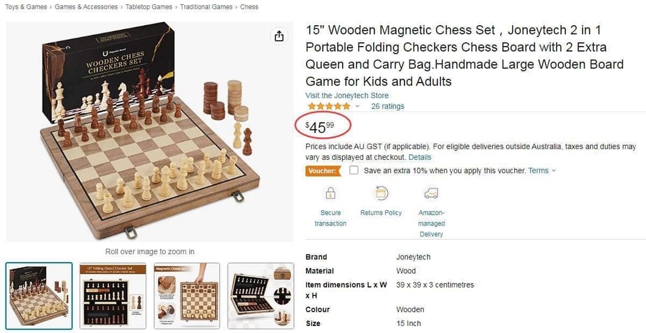
Task: Tick the 10% voucher checkbox
Action: click(353, 170)
